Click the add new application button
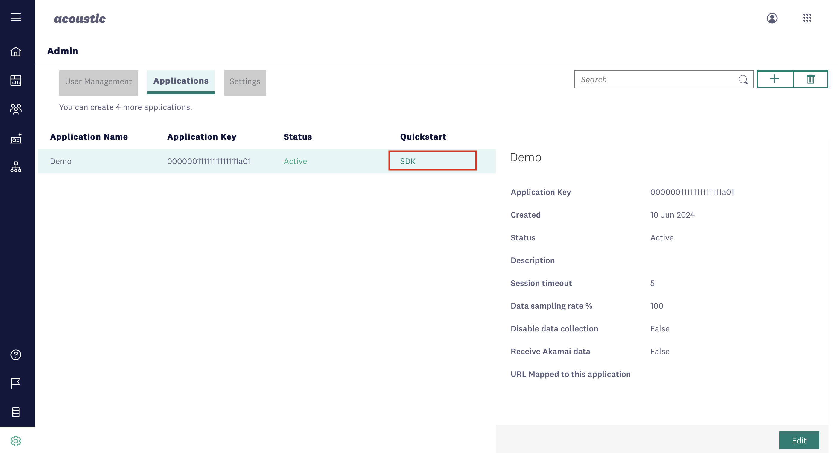 [x=775, y=79]
